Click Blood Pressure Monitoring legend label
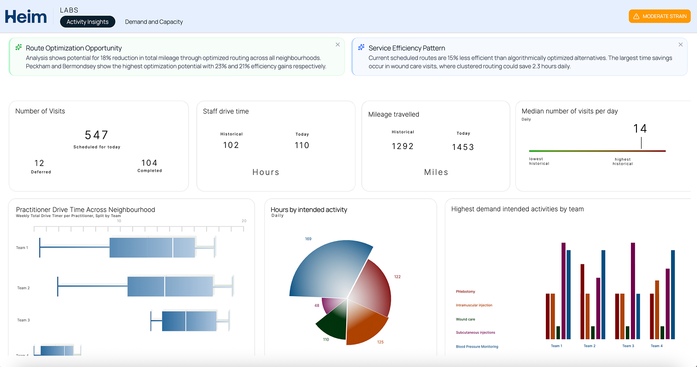Image resolution: width=697 pixels, height=367 pixels. pyautogui.click(x=477, y=347)
